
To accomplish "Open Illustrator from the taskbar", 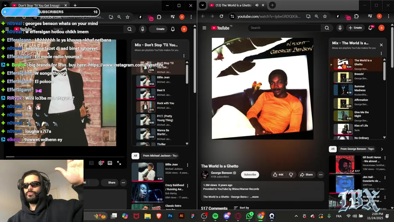I will tap(181, 216).
